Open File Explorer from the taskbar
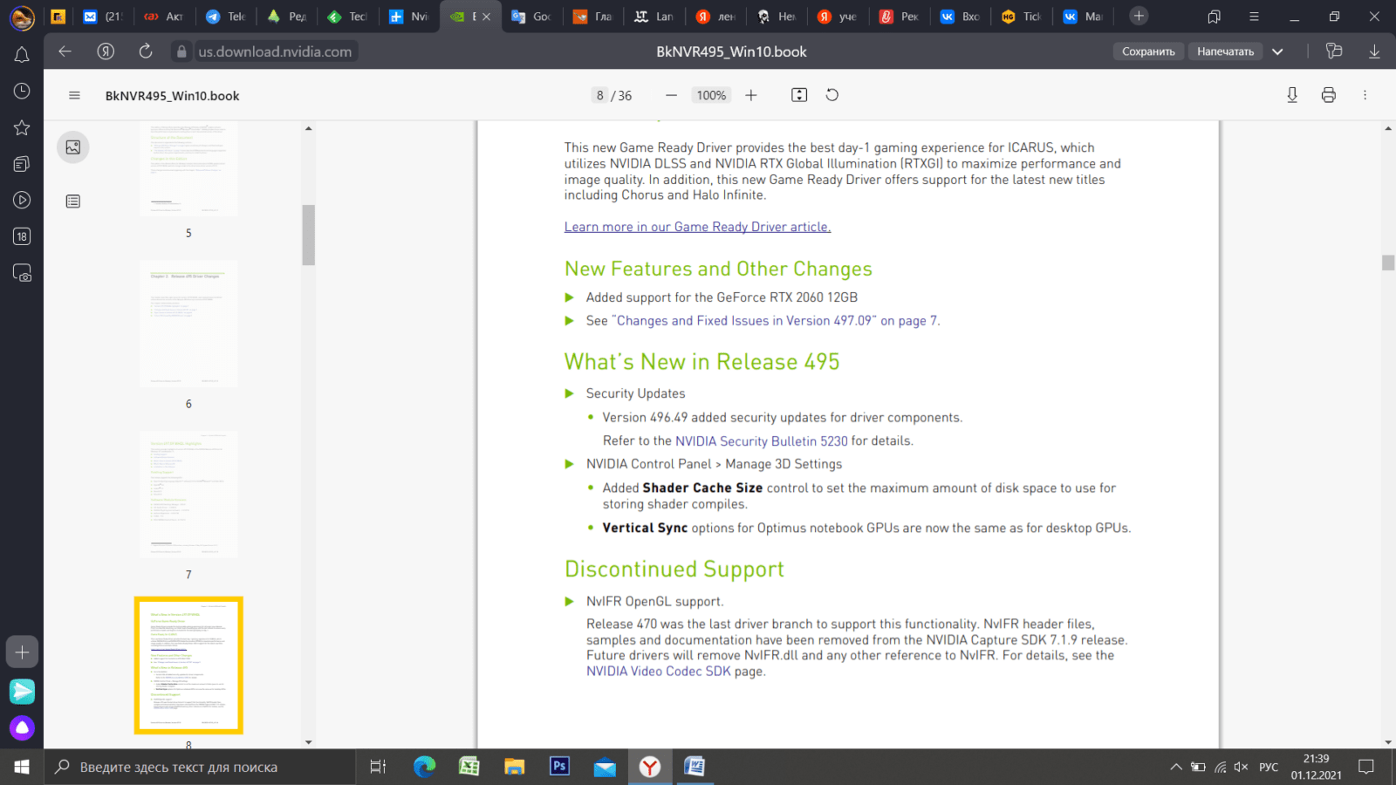This screenshot has height=785, width=1396. point(514,767)
